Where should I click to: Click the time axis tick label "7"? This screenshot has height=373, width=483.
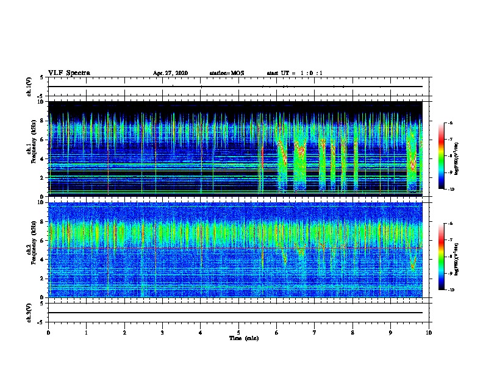tap(315, 333)
